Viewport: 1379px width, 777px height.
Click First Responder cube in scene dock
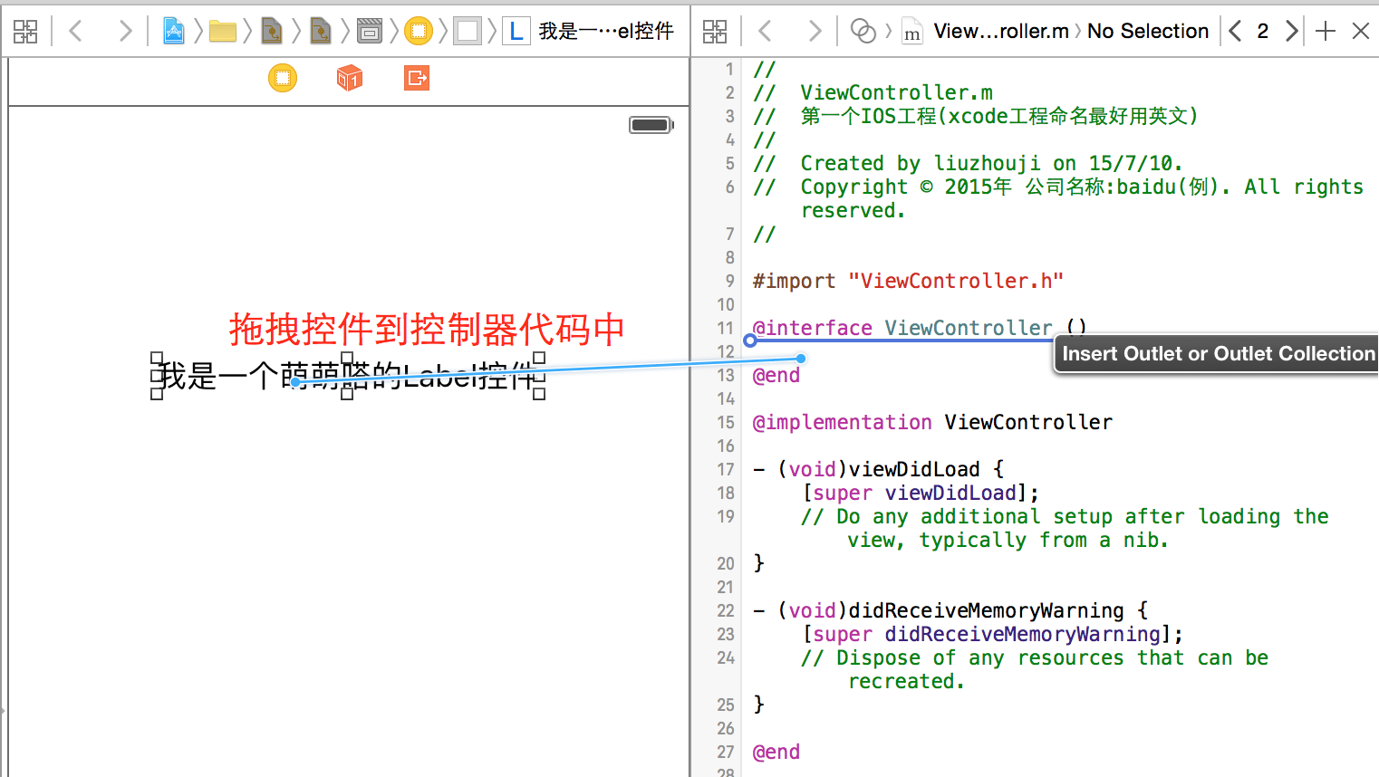[350, 78]
